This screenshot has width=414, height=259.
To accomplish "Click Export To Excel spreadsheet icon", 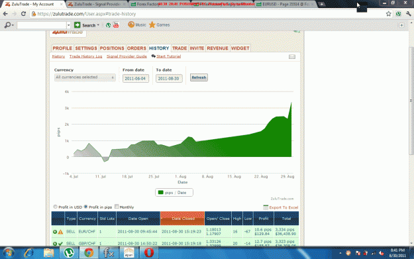I will [266, 207].
